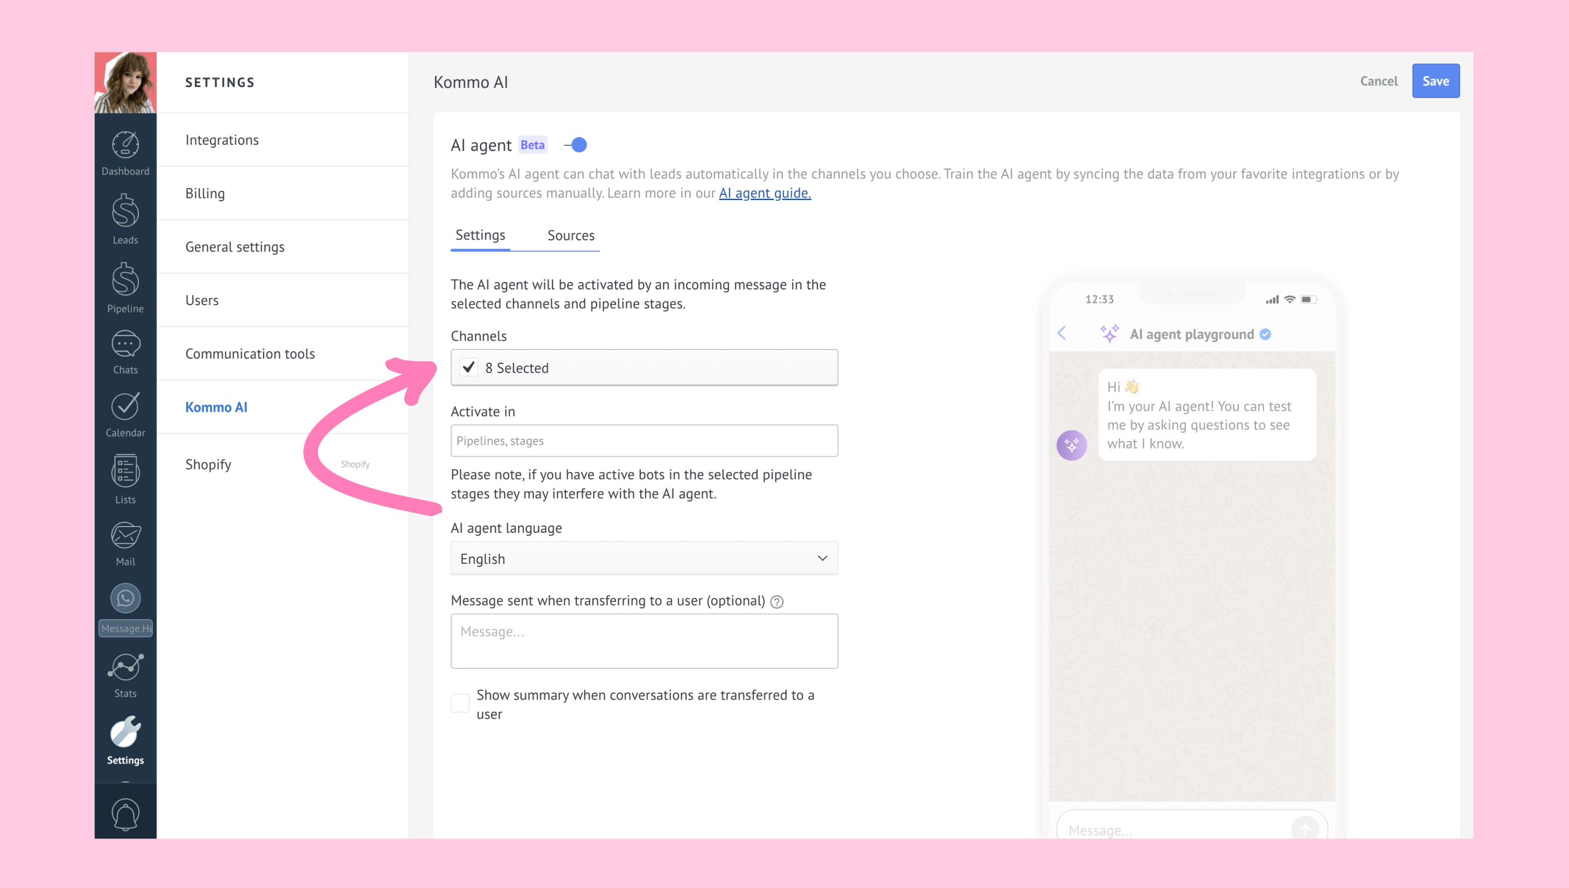Screen dimensions: 1569x888
Task: Open Chats icon in sidebar
Action: (125, 352)
